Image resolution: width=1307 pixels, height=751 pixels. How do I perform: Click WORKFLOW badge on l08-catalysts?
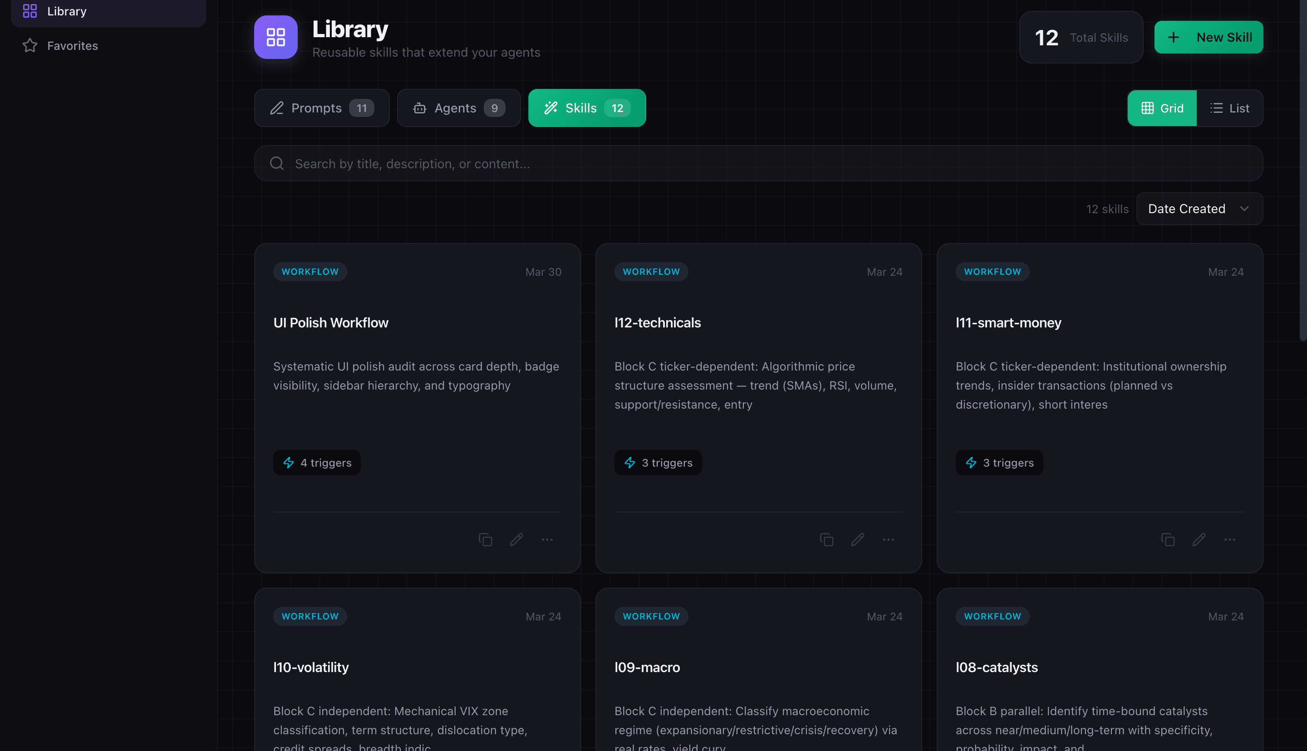coord(992,616)
